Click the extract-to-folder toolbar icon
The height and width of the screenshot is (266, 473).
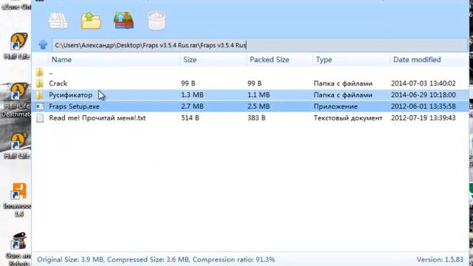click(91, 21)
